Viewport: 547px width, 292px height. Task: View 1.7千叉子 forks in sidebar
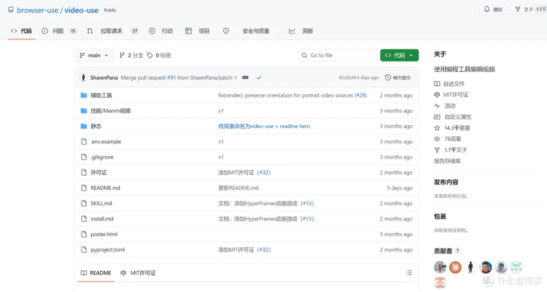(x=450, y=150)
